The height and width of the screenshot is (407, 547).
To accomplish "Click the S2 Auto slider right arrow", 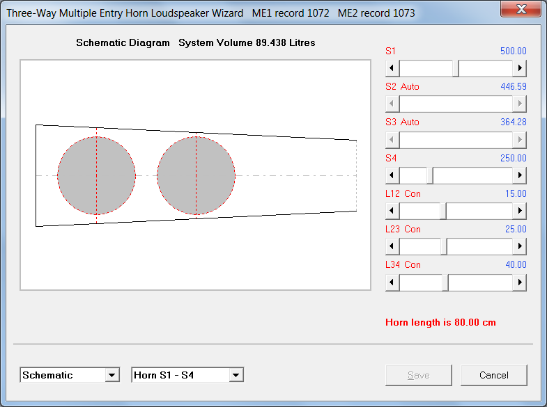I will coord(519,104).
